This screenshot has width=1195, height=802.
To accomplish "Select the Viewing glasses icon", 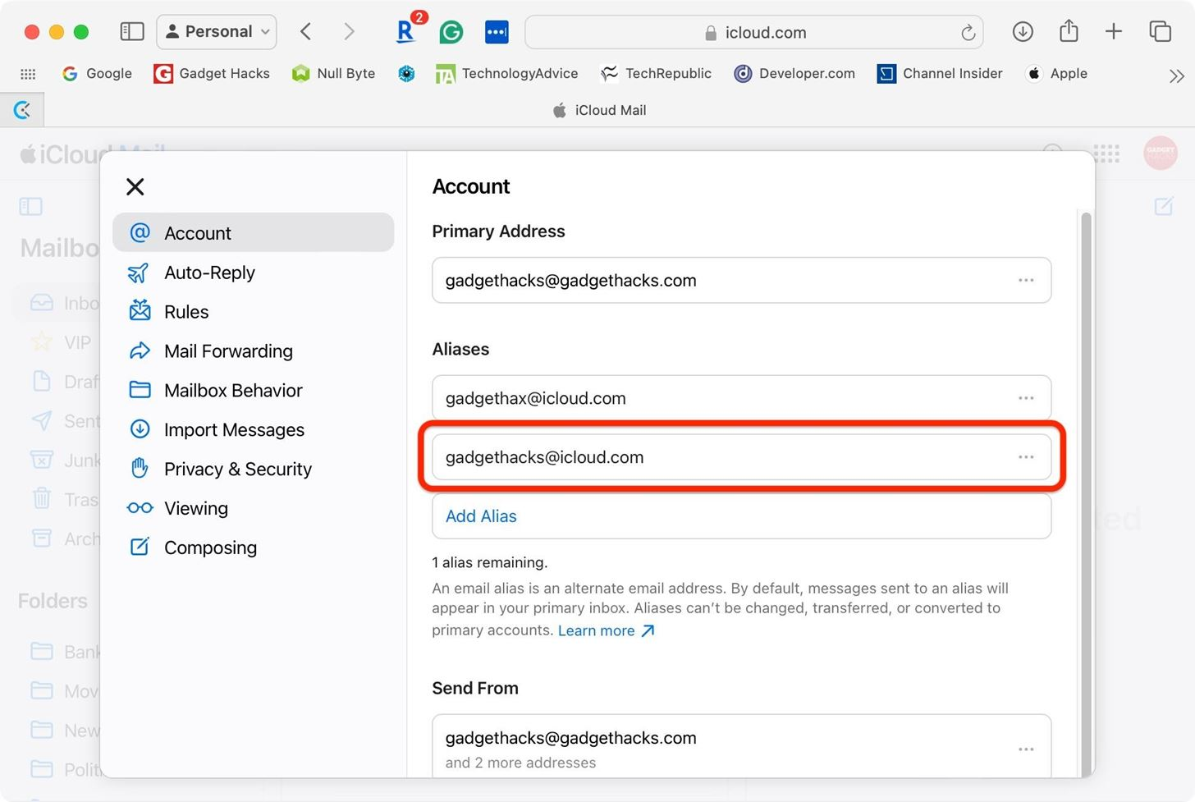I will point(140,507).
